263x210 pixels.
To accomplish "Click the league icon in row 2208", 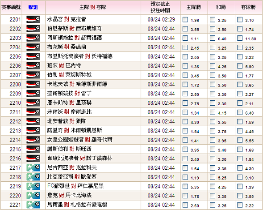I will [x=33, y=84].
